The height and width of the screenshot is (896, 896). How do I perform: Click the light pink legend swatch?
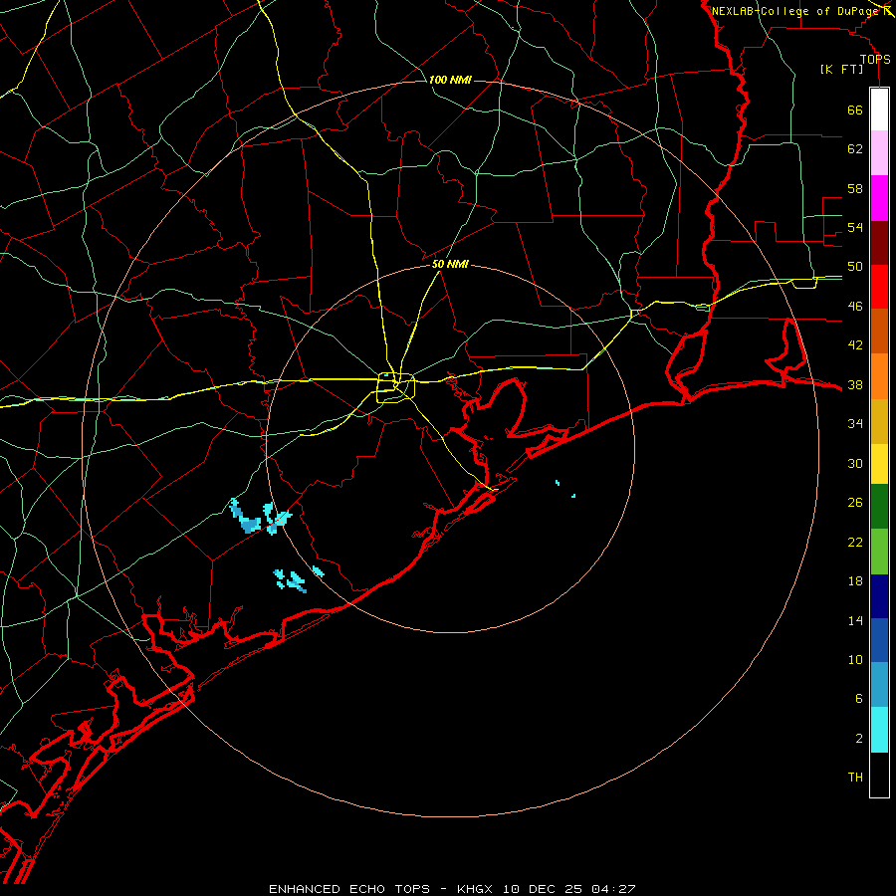879,153
